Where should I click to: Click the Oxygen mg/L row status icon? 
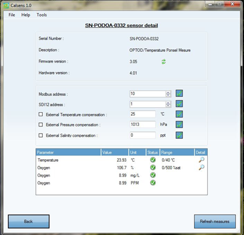153,175
